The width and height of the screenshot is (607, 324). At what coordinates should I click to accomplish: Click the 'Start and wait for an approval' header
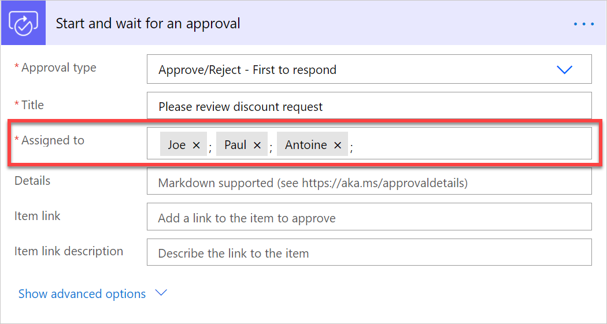click(148, 24)
